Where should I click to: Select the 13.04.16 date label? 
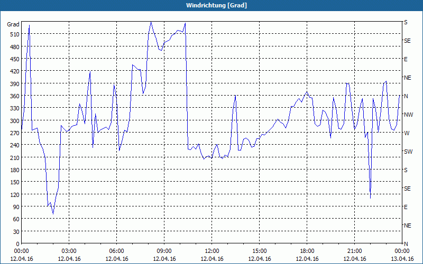[x=402, y=259]
